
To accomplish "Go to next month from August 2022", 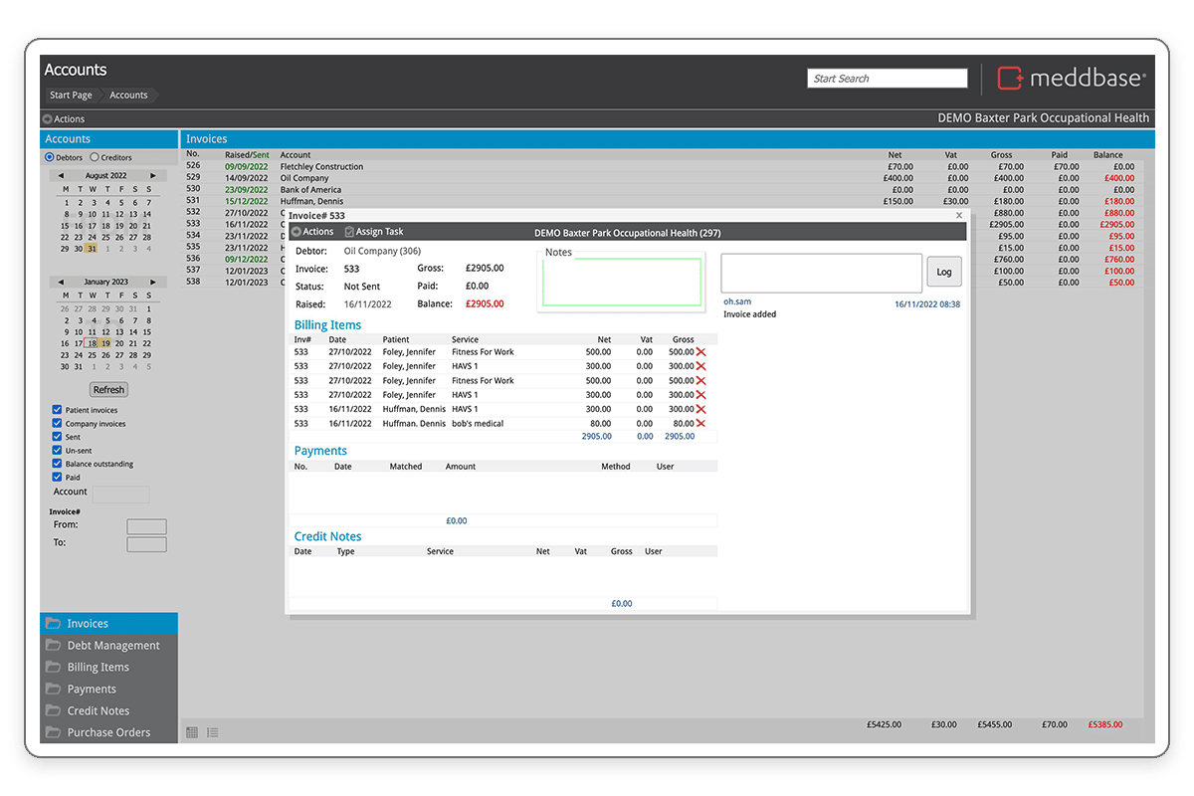I will click(153, 176).
